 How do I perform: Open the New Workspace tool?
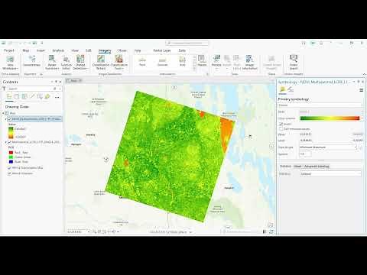tap(10, 63)
